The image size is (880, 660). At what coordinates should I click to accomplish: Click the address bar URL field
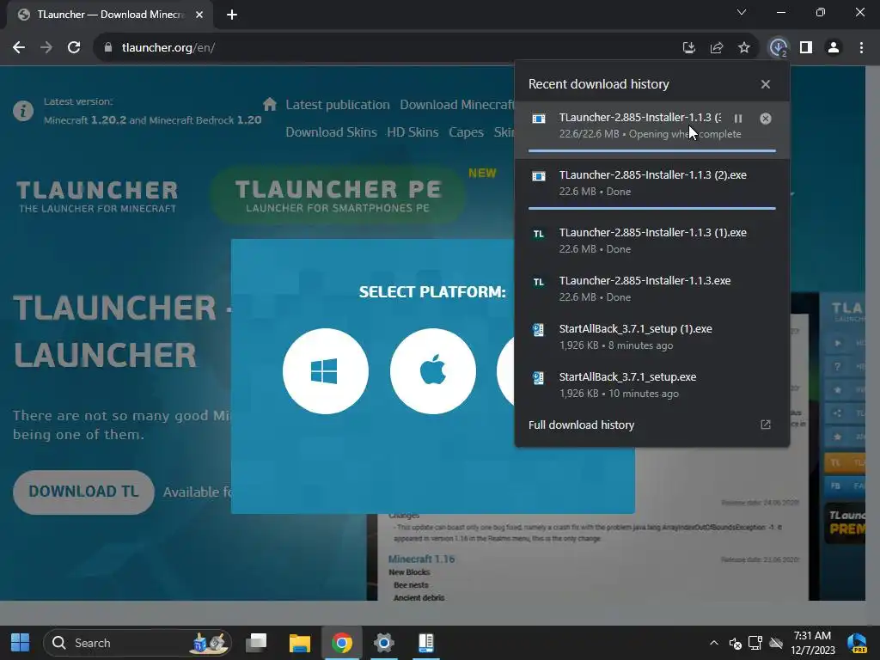(388, 48)
